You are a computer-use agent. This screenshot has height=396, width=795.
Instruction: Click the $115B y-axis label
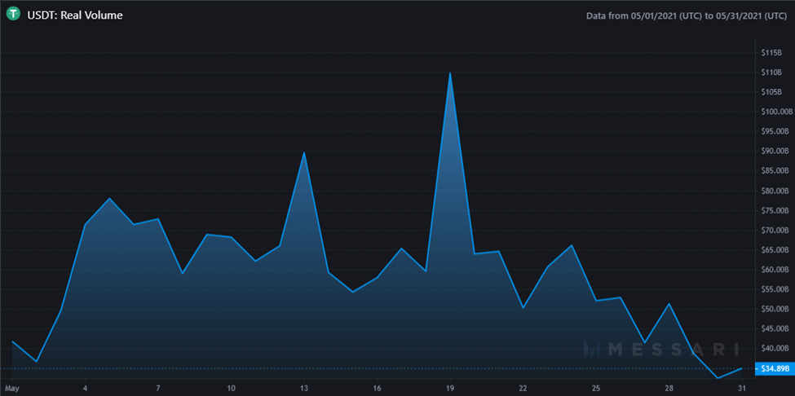pos(771,53)
